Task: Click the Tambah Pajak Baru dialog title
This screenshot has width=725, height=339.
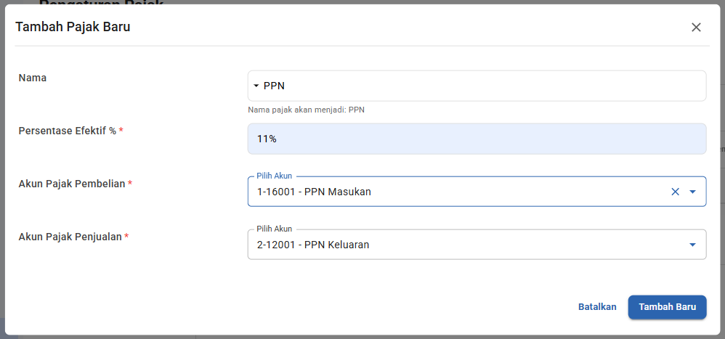Action: [73, 28]
